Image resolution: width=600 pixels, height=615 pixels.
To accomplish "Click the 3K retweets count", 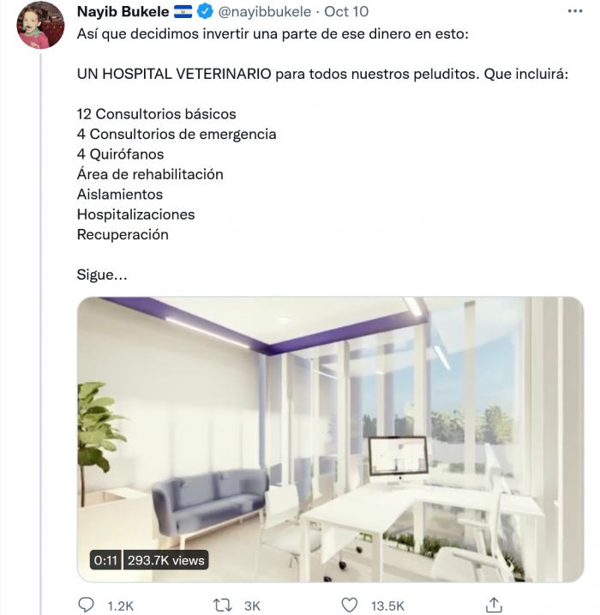I will (252, 606).
